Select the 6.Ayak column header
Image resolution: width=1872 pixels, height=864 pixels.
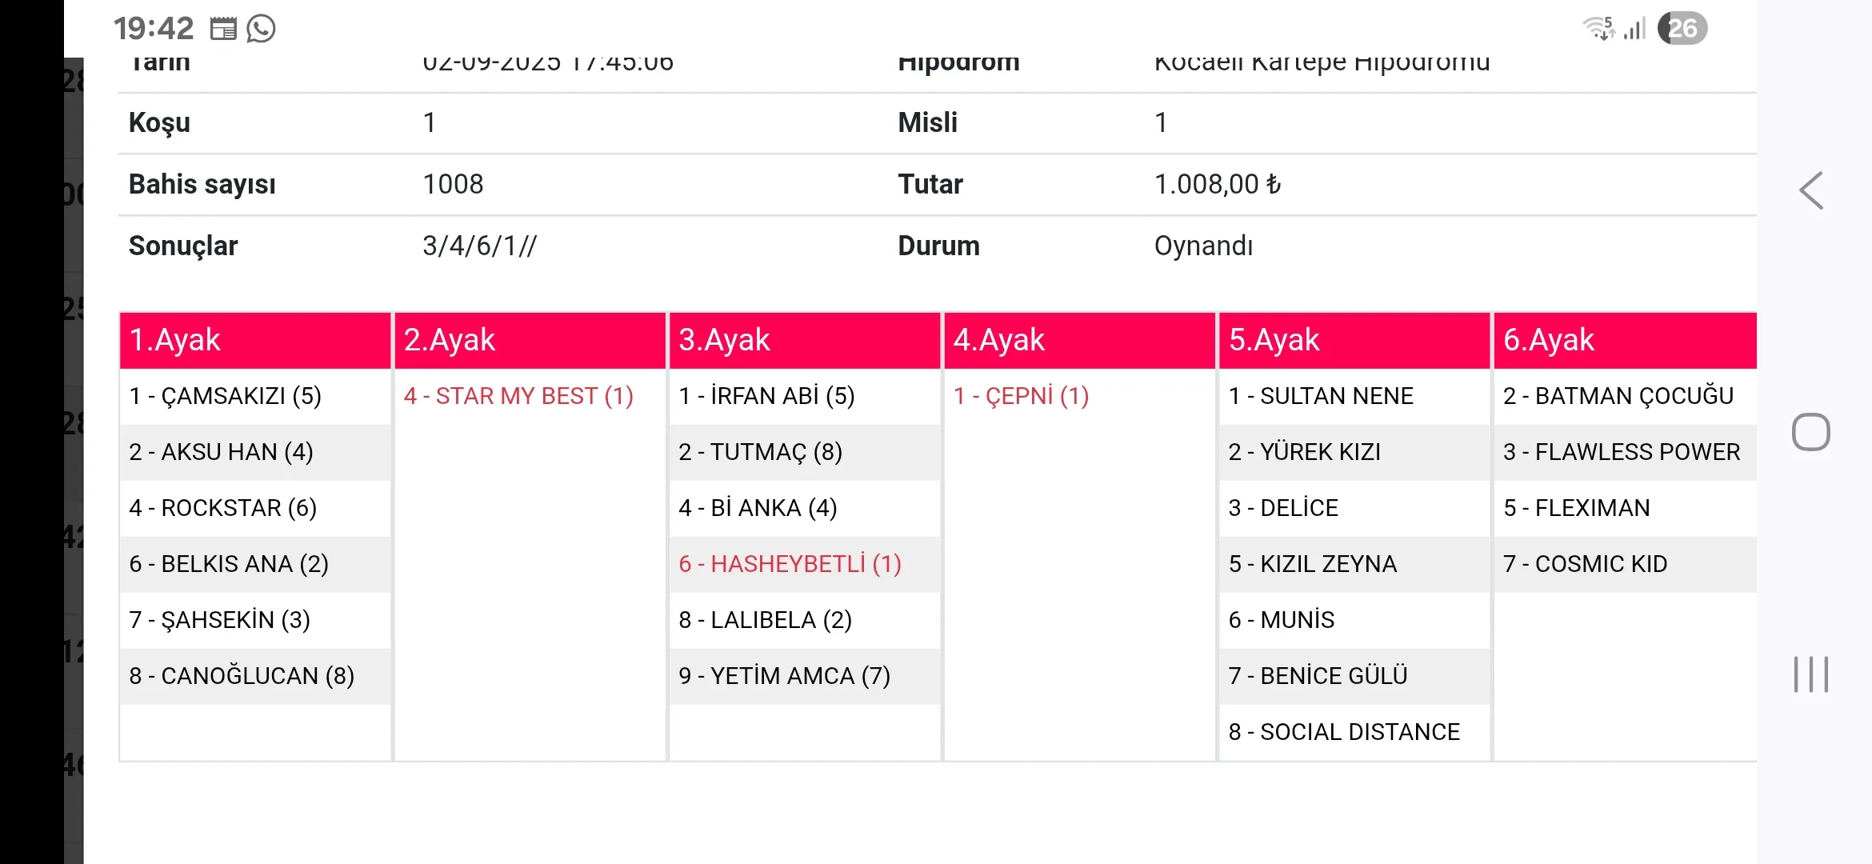pyautogui.click(x=1624, y=341)
